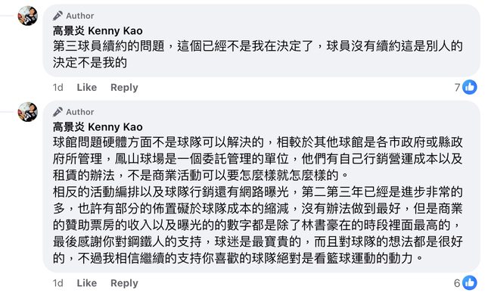The image size is (485, 296).
Task: Click the Author badge label on 球館問題 comment
Action: click(79, 112)
